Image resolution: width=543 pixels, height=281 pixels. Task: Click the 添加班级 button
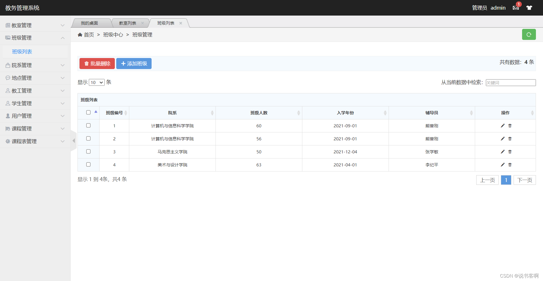point(134,64)
